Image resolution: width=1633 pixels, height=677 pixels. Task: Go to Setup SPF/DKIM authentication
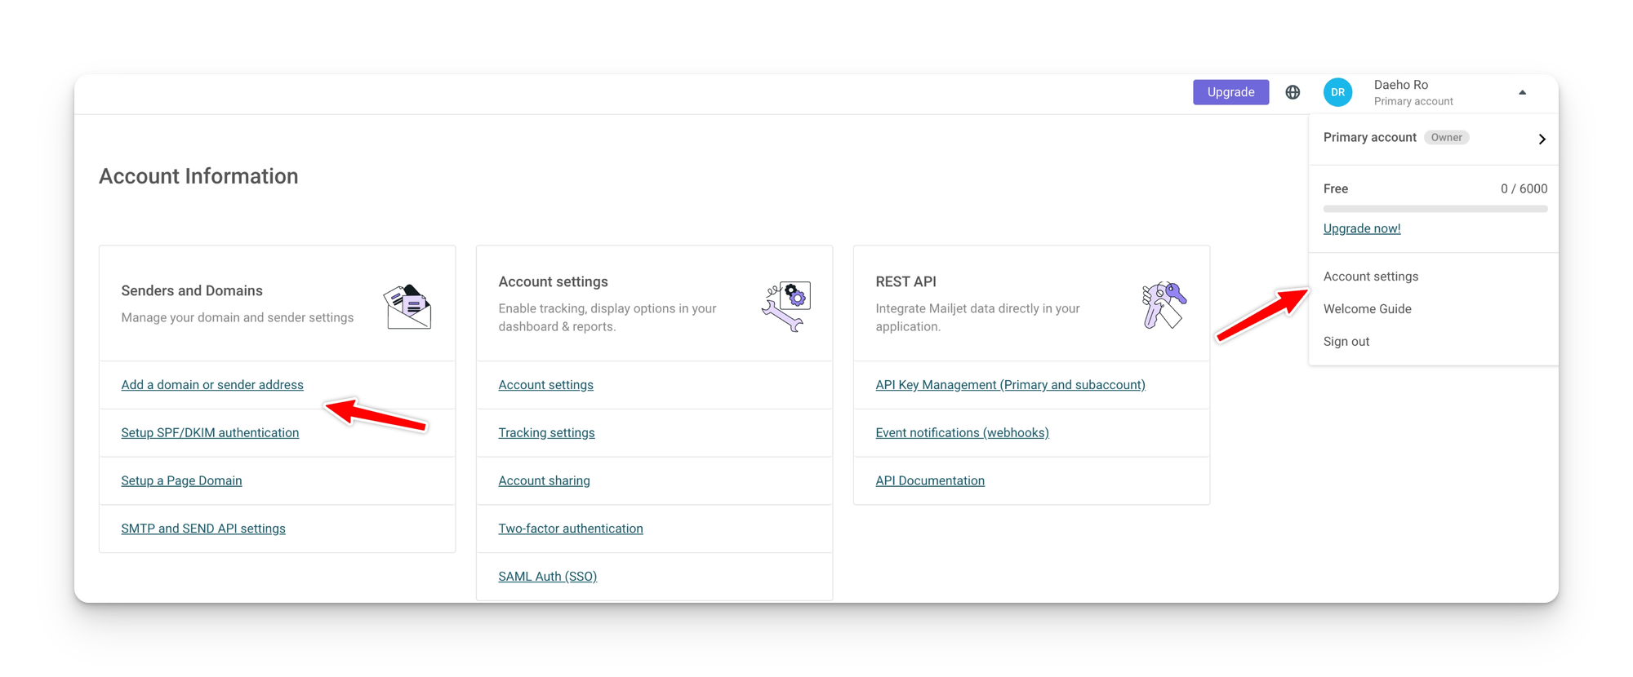210,433
